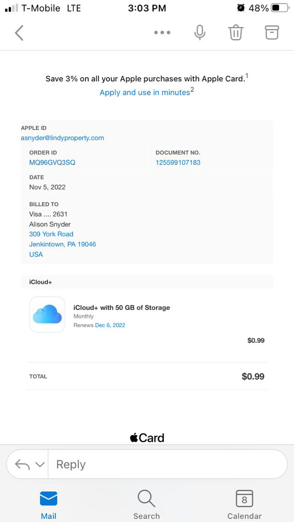Expand reply options chevron next to reply arrow
Image resolution: width=294 pixels, height=522 pixels.
pos(40,465)
